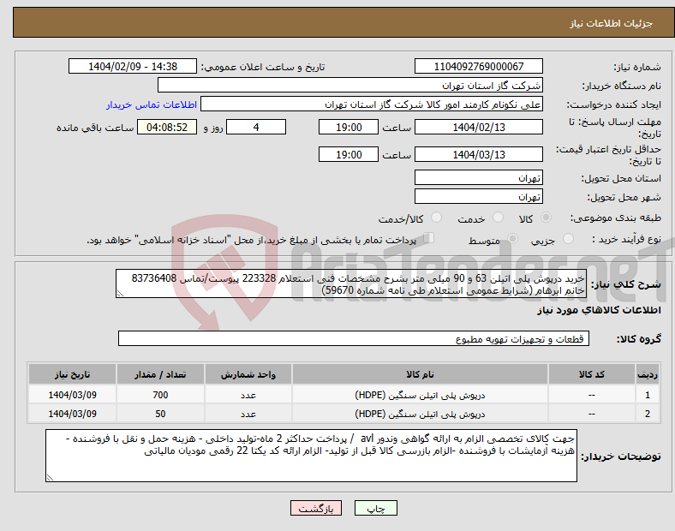Click the توضیحات خریدار label
This screenshot has height=531, width=675.
pyautogui.click(x=621, y=456)
